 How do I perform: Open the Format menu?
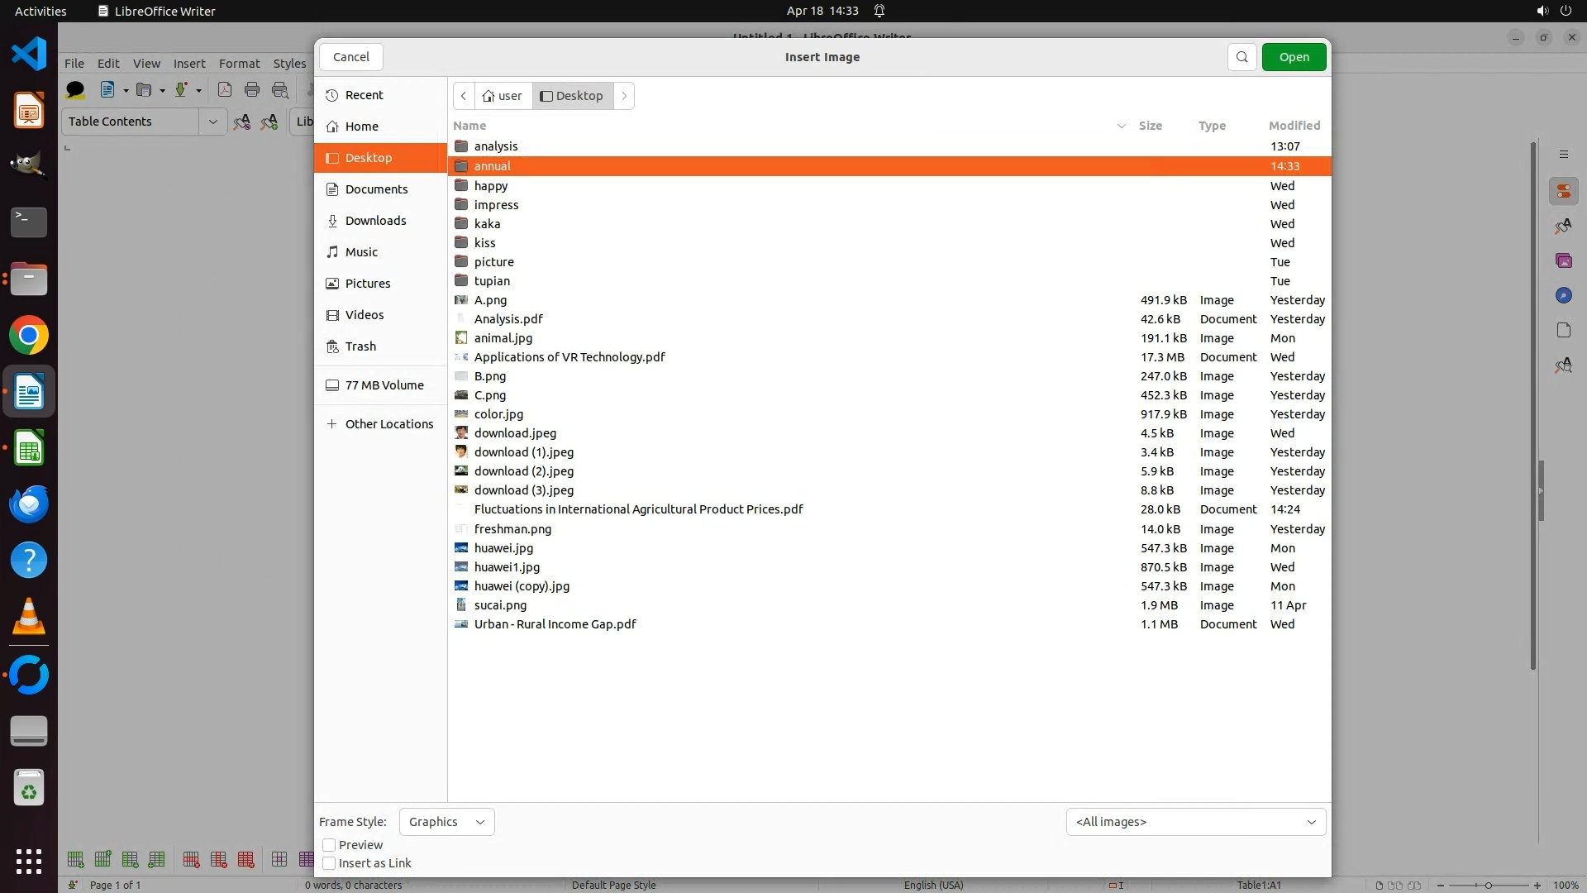239,64
